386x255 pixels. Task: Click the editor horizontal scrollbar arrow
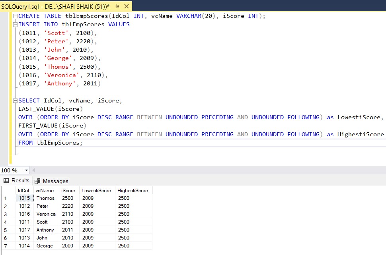tap(33, 170)
